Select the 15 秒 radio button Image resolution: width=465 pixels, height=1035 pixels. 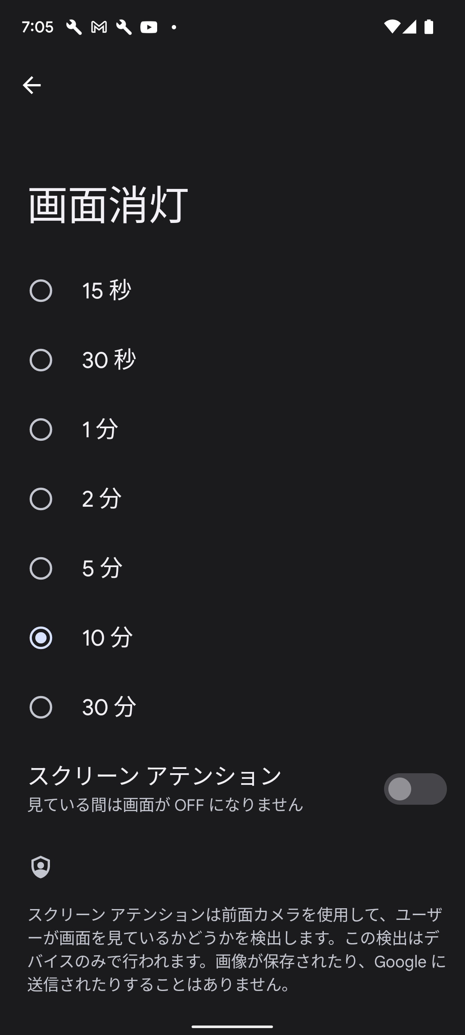click(x=41, y=291)
